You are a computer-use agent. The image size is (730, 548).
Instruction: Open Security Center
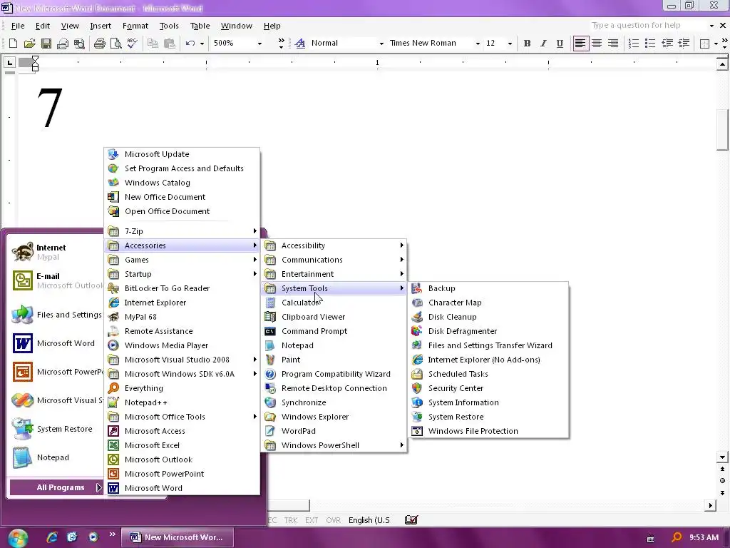[x=489, y=388]
